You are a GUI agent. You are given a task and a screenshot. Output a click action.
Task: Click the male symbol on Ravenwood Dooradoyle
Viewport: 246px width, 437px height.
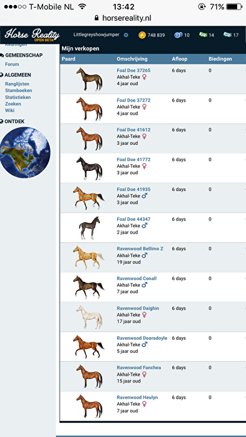click(145, 344)
